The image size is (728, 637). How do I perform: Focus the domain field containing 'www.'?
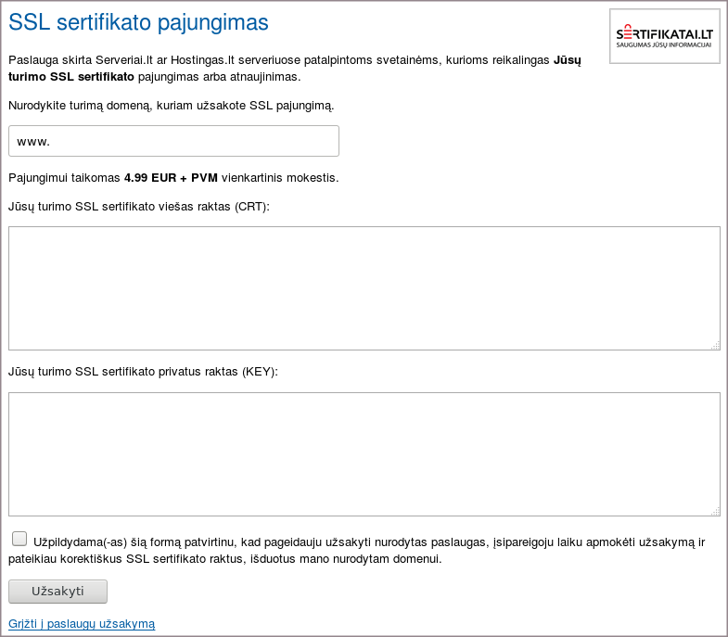[x=173, y=141]
